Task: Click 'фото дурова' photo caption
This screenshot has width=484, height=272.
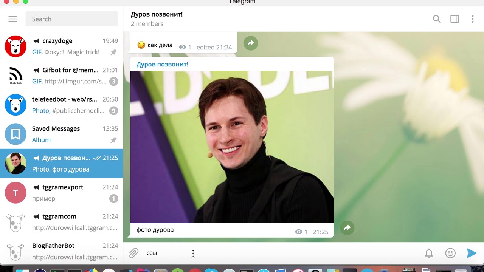Action: tap(155, 230)
